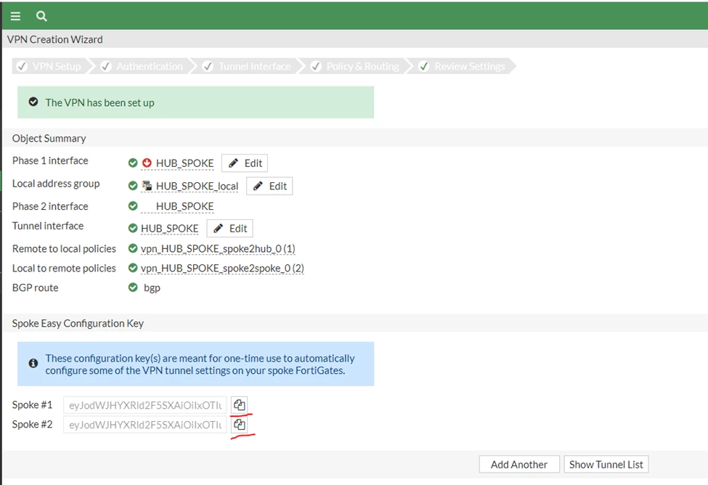
Task: Click the info icon in the blue configuration key notice
Action: pyautogui.click(x=33, y=363)
